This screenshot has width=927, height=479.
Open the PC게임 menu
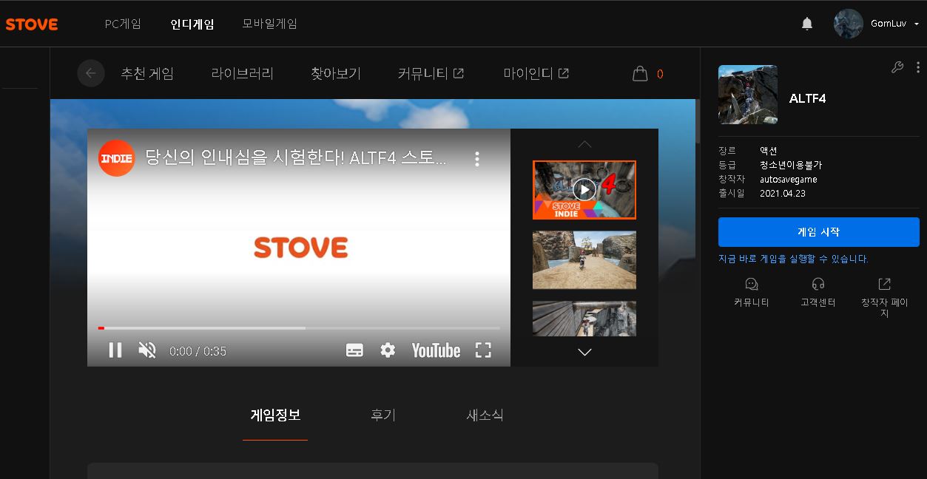[x=123, y=24]
